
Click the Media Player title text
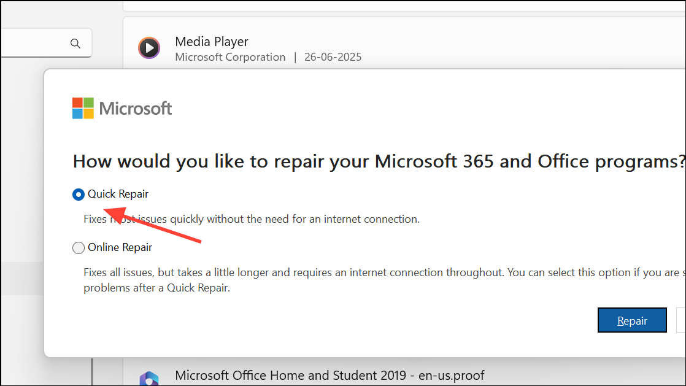click(212, 41)
